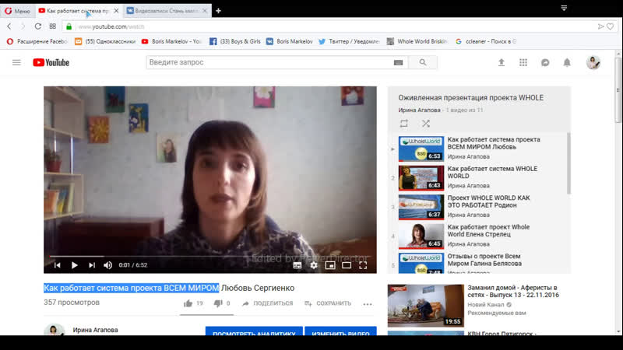Click the playlist panel scrollbar
623x350 pixels.
(568, 163)
